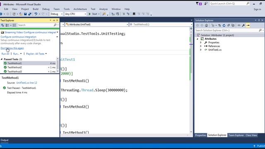The image size is (265, 149).
Task: Click the Home icon in Solution Explorer
Action: click(x=206, y=25)
